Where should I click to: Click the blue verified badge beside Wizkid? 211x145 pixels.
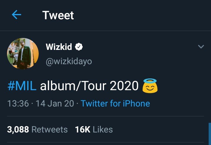tap(79, 47)
